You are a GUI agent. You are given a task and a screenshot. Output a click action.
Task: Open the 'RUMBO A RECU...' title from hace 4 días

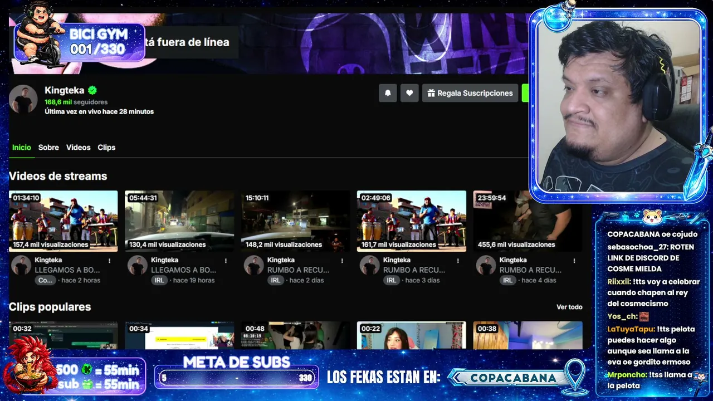pyautogui.click(x=530, y=270)
